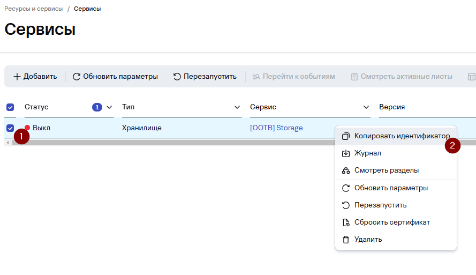Click the Сервис column header label

coord(263,107)
